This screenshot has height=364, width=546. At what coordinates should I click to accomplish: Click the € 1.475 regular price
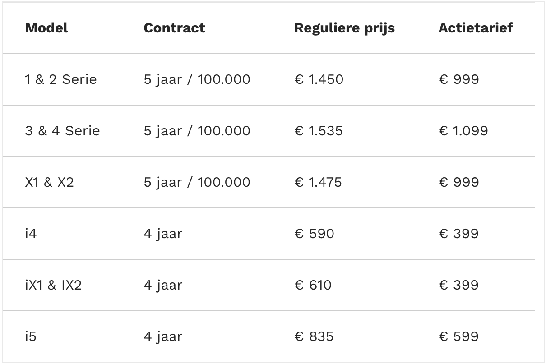coord(318,182)
